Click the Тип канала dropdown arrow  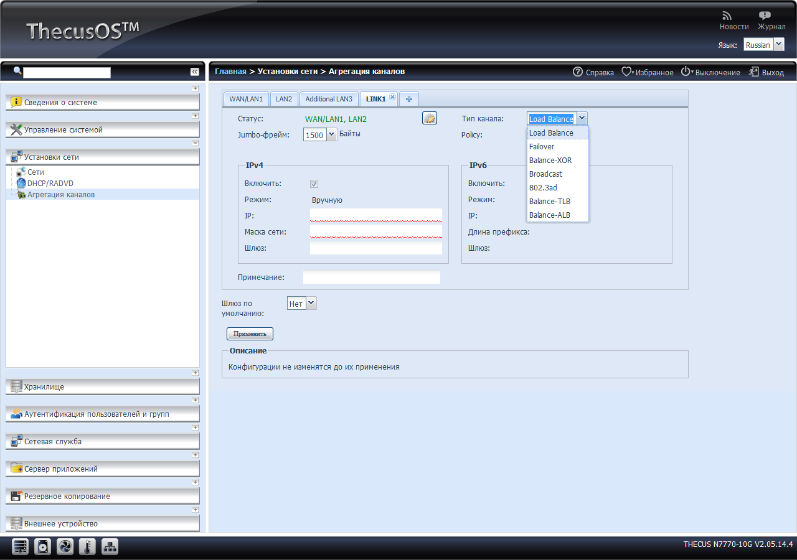[582, 119]
